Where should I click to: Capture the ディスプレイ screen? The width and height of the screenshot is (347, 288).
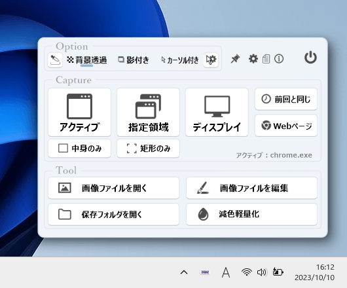(x=217, y=112)
